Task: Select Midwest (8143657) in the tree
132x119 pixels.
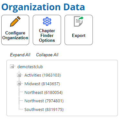Action: pos(42,84)
